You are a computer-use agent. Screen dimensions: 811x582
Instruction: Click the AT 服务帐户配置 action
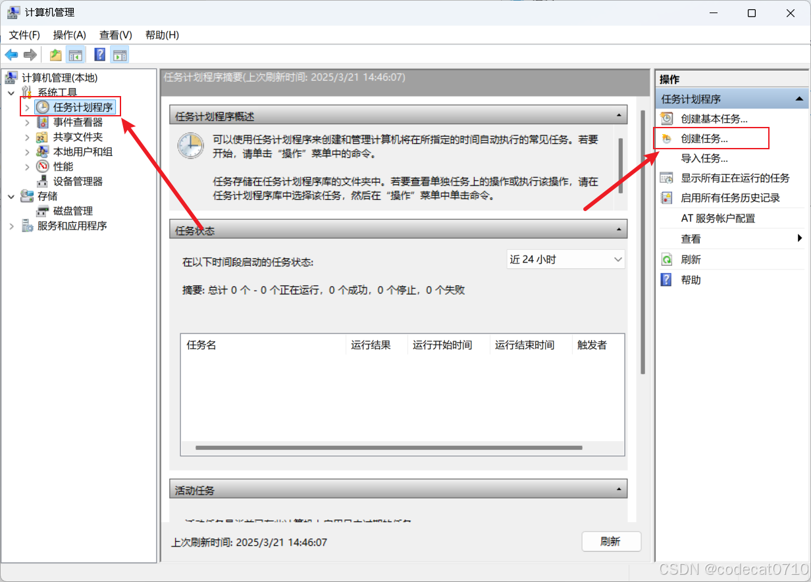(718, 218)
